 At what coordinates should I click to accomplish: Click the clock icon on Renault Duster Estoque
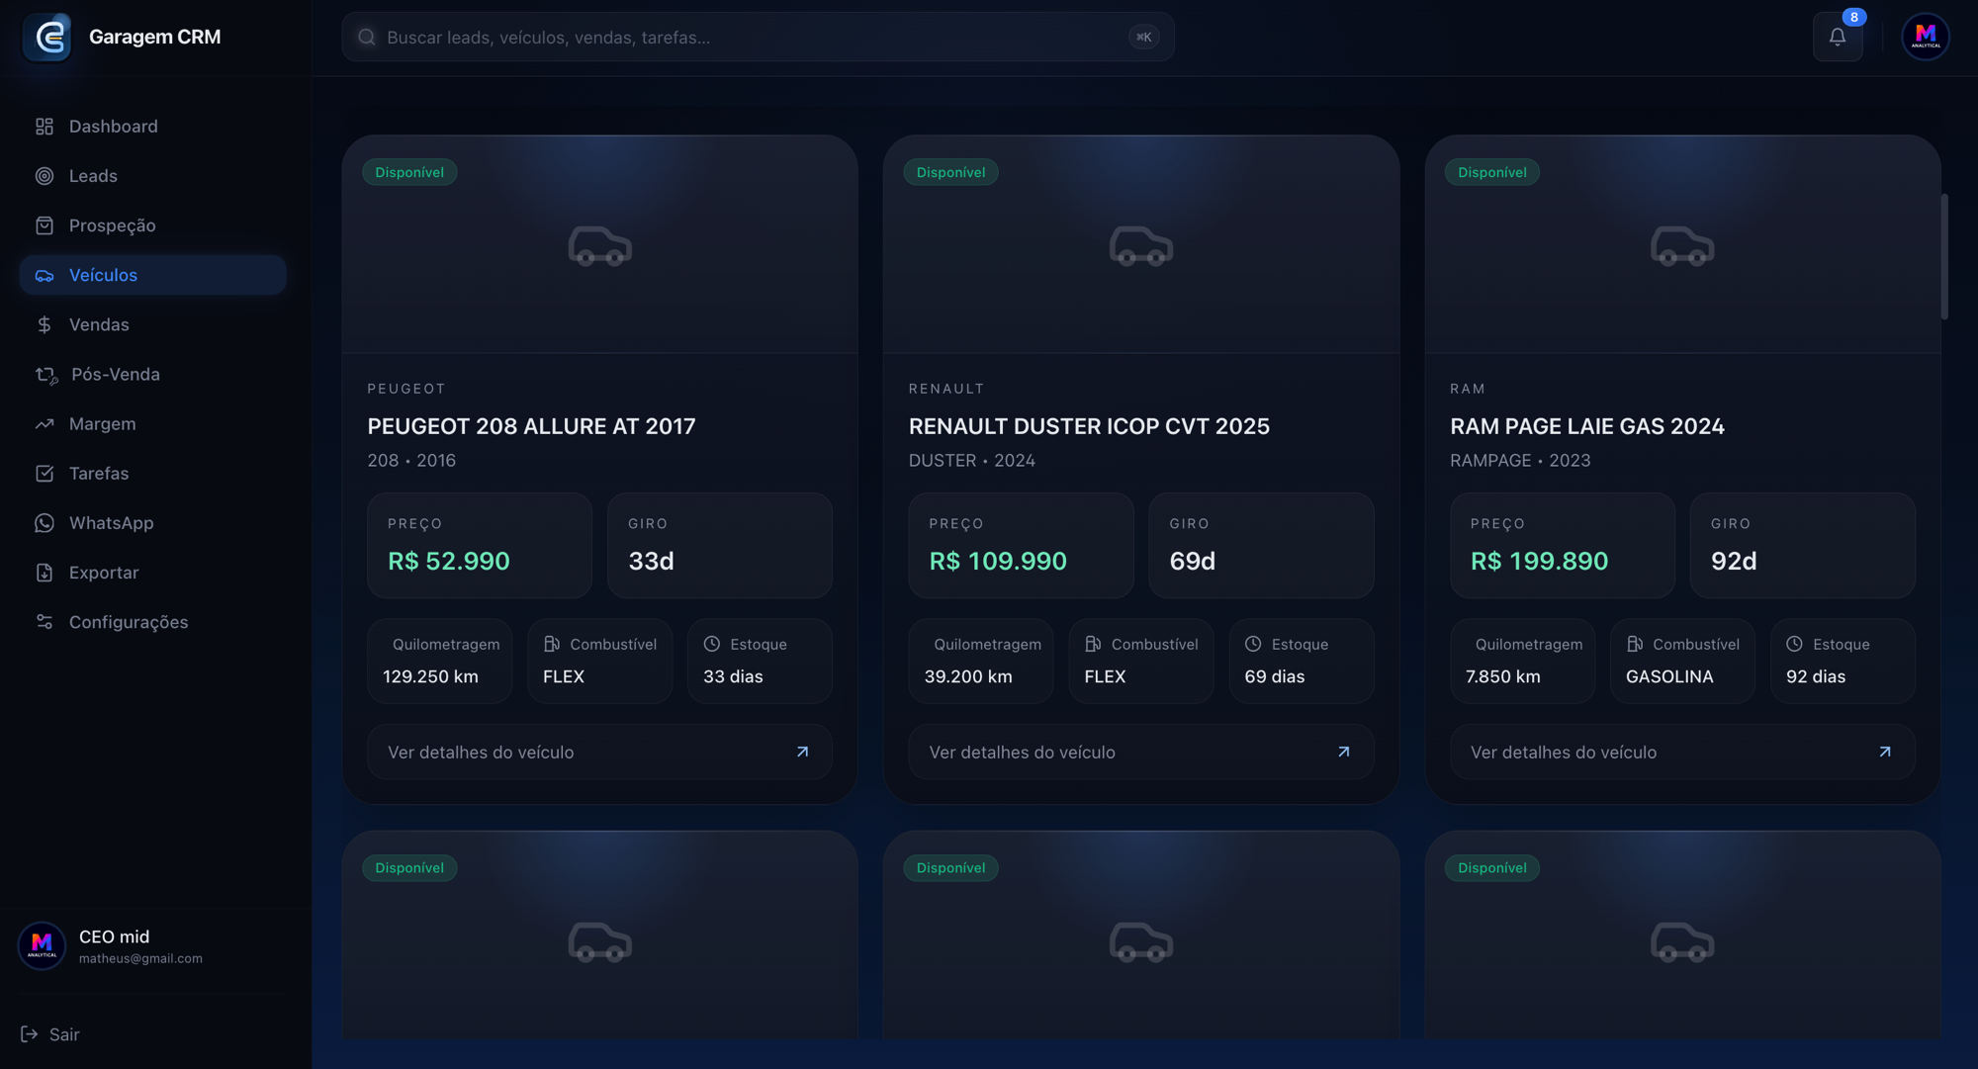click(1253, 644)
